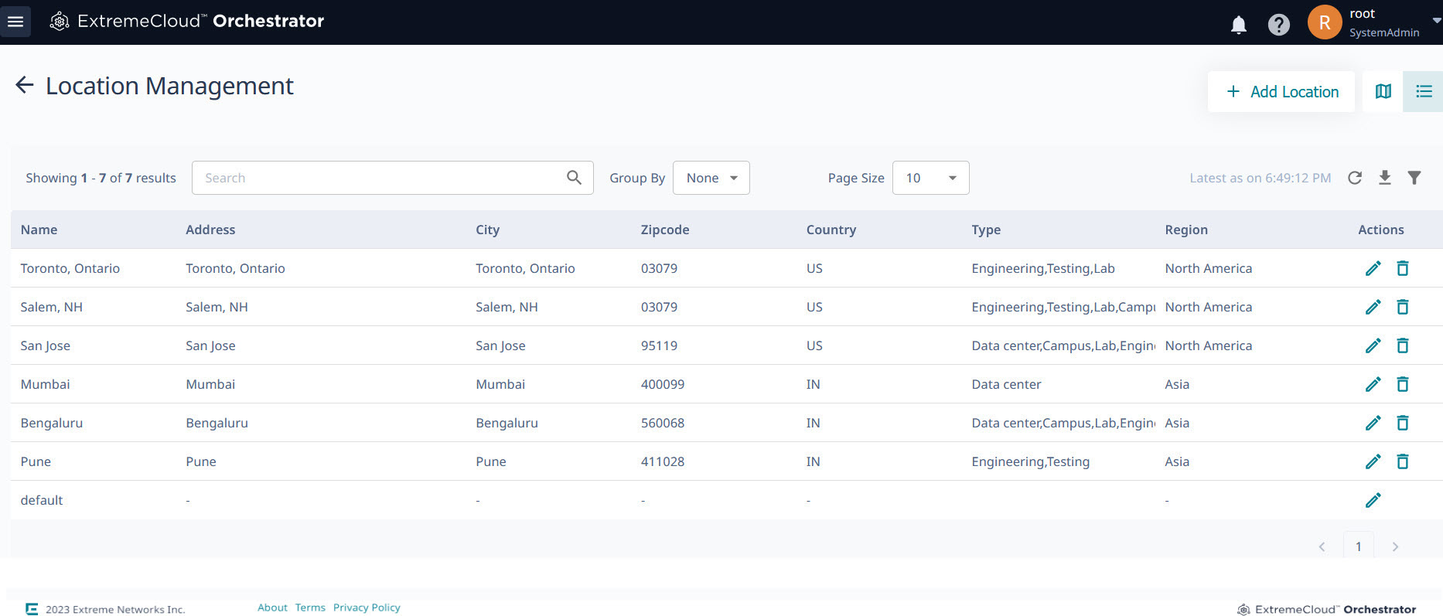The width and height of the screenshot is (1443, 616).
Task: Delete the Bengaluru location
Action: (1403, 423)
